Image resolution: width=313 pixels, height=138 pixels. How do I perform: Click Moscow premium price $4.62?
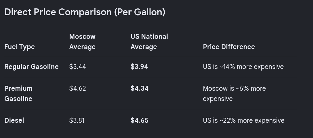pyautogui.click(x=78, y=88)
